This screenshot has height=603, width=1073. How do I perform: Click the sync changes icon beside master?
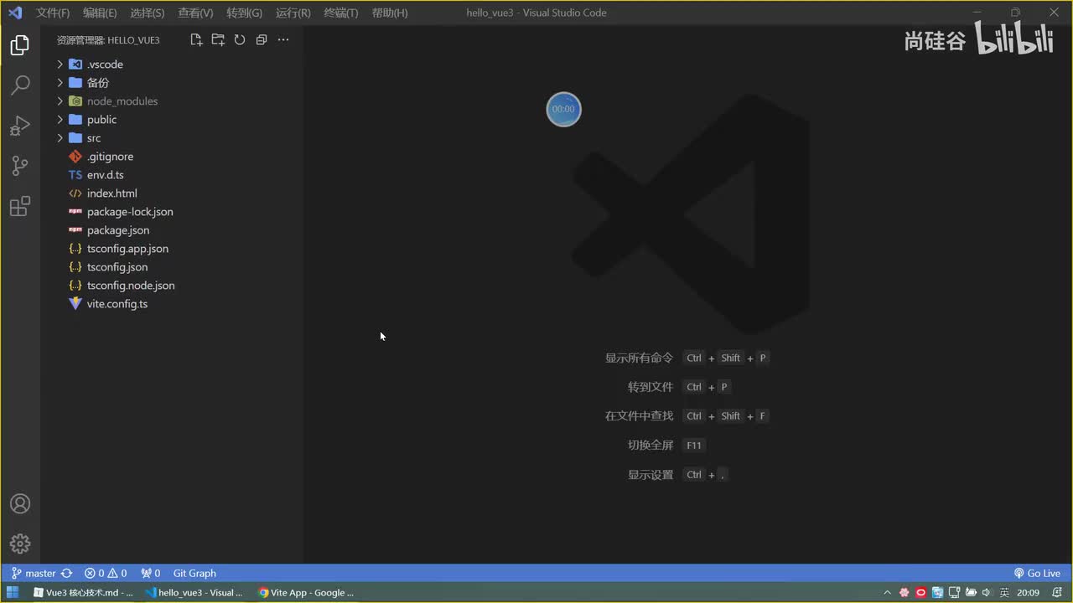tap(66, 574)
